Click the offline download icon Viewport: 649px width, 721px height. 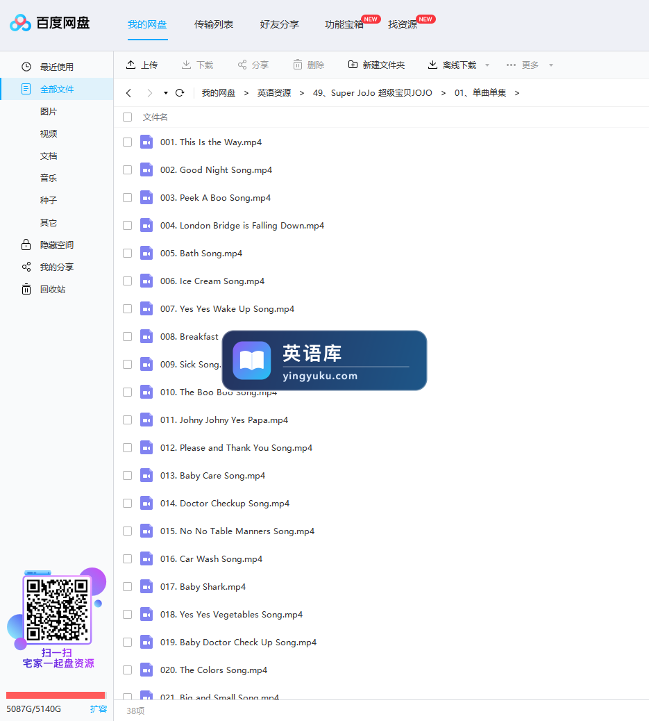click(432, 65)
